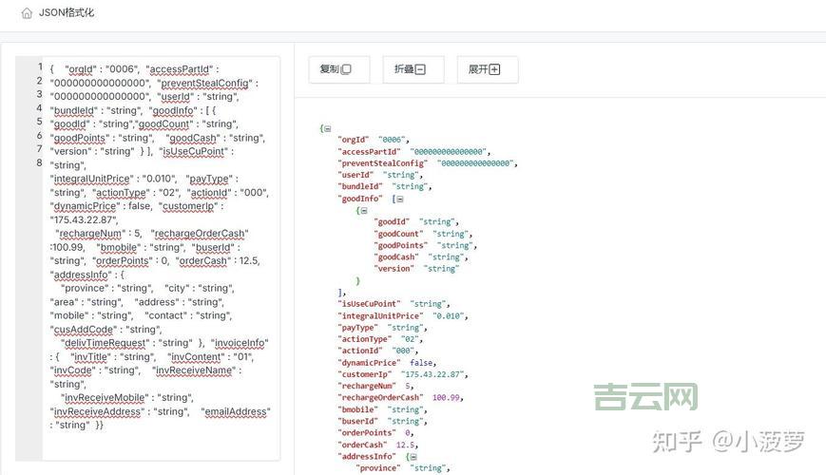Viewport: 826px width, 475px height.
Task: Collapse the object inside goodInfo array
Action: (363, 211)
